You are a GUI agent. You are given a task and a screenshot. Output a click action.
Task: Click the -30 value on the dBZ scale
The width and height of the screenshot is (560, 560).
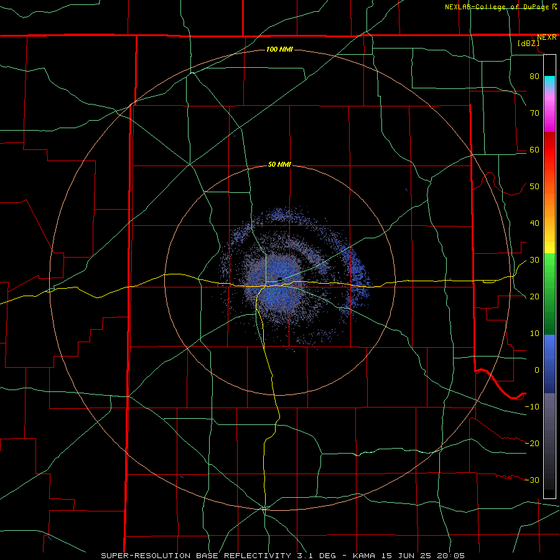coord(532,480)
